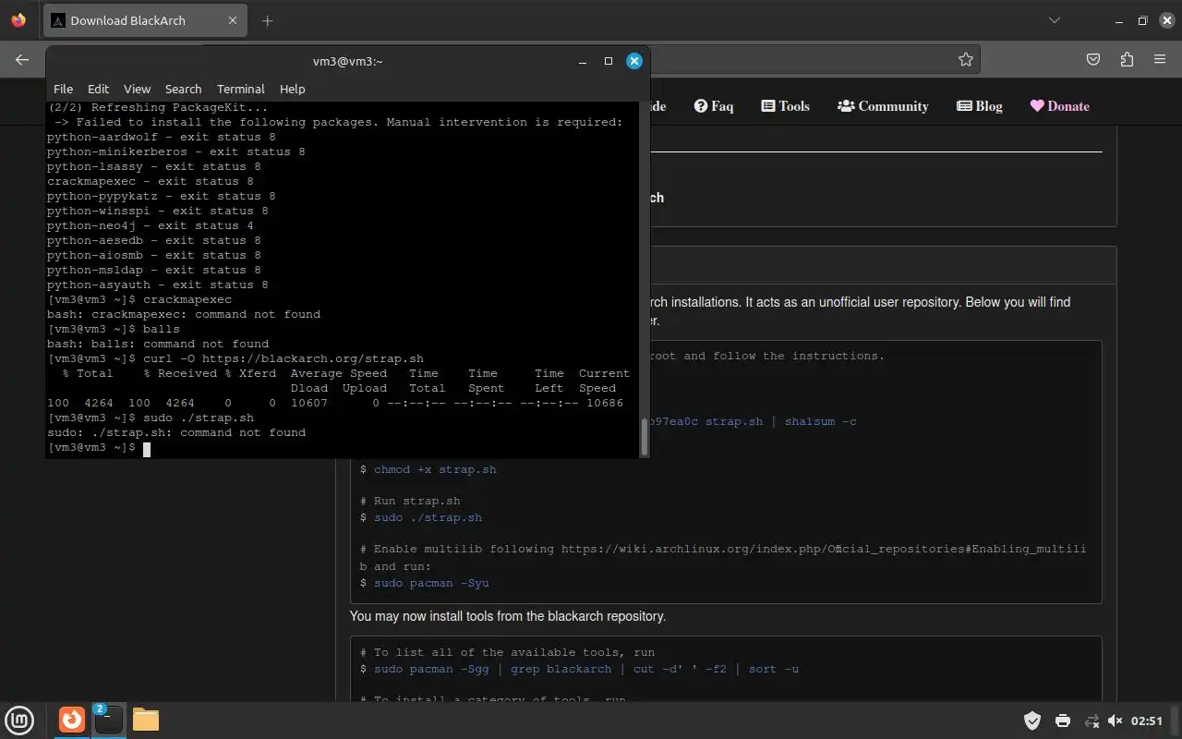1182x739 pixels.
Task: Open Firefox from the taskbar
Action: click(71, 720)
